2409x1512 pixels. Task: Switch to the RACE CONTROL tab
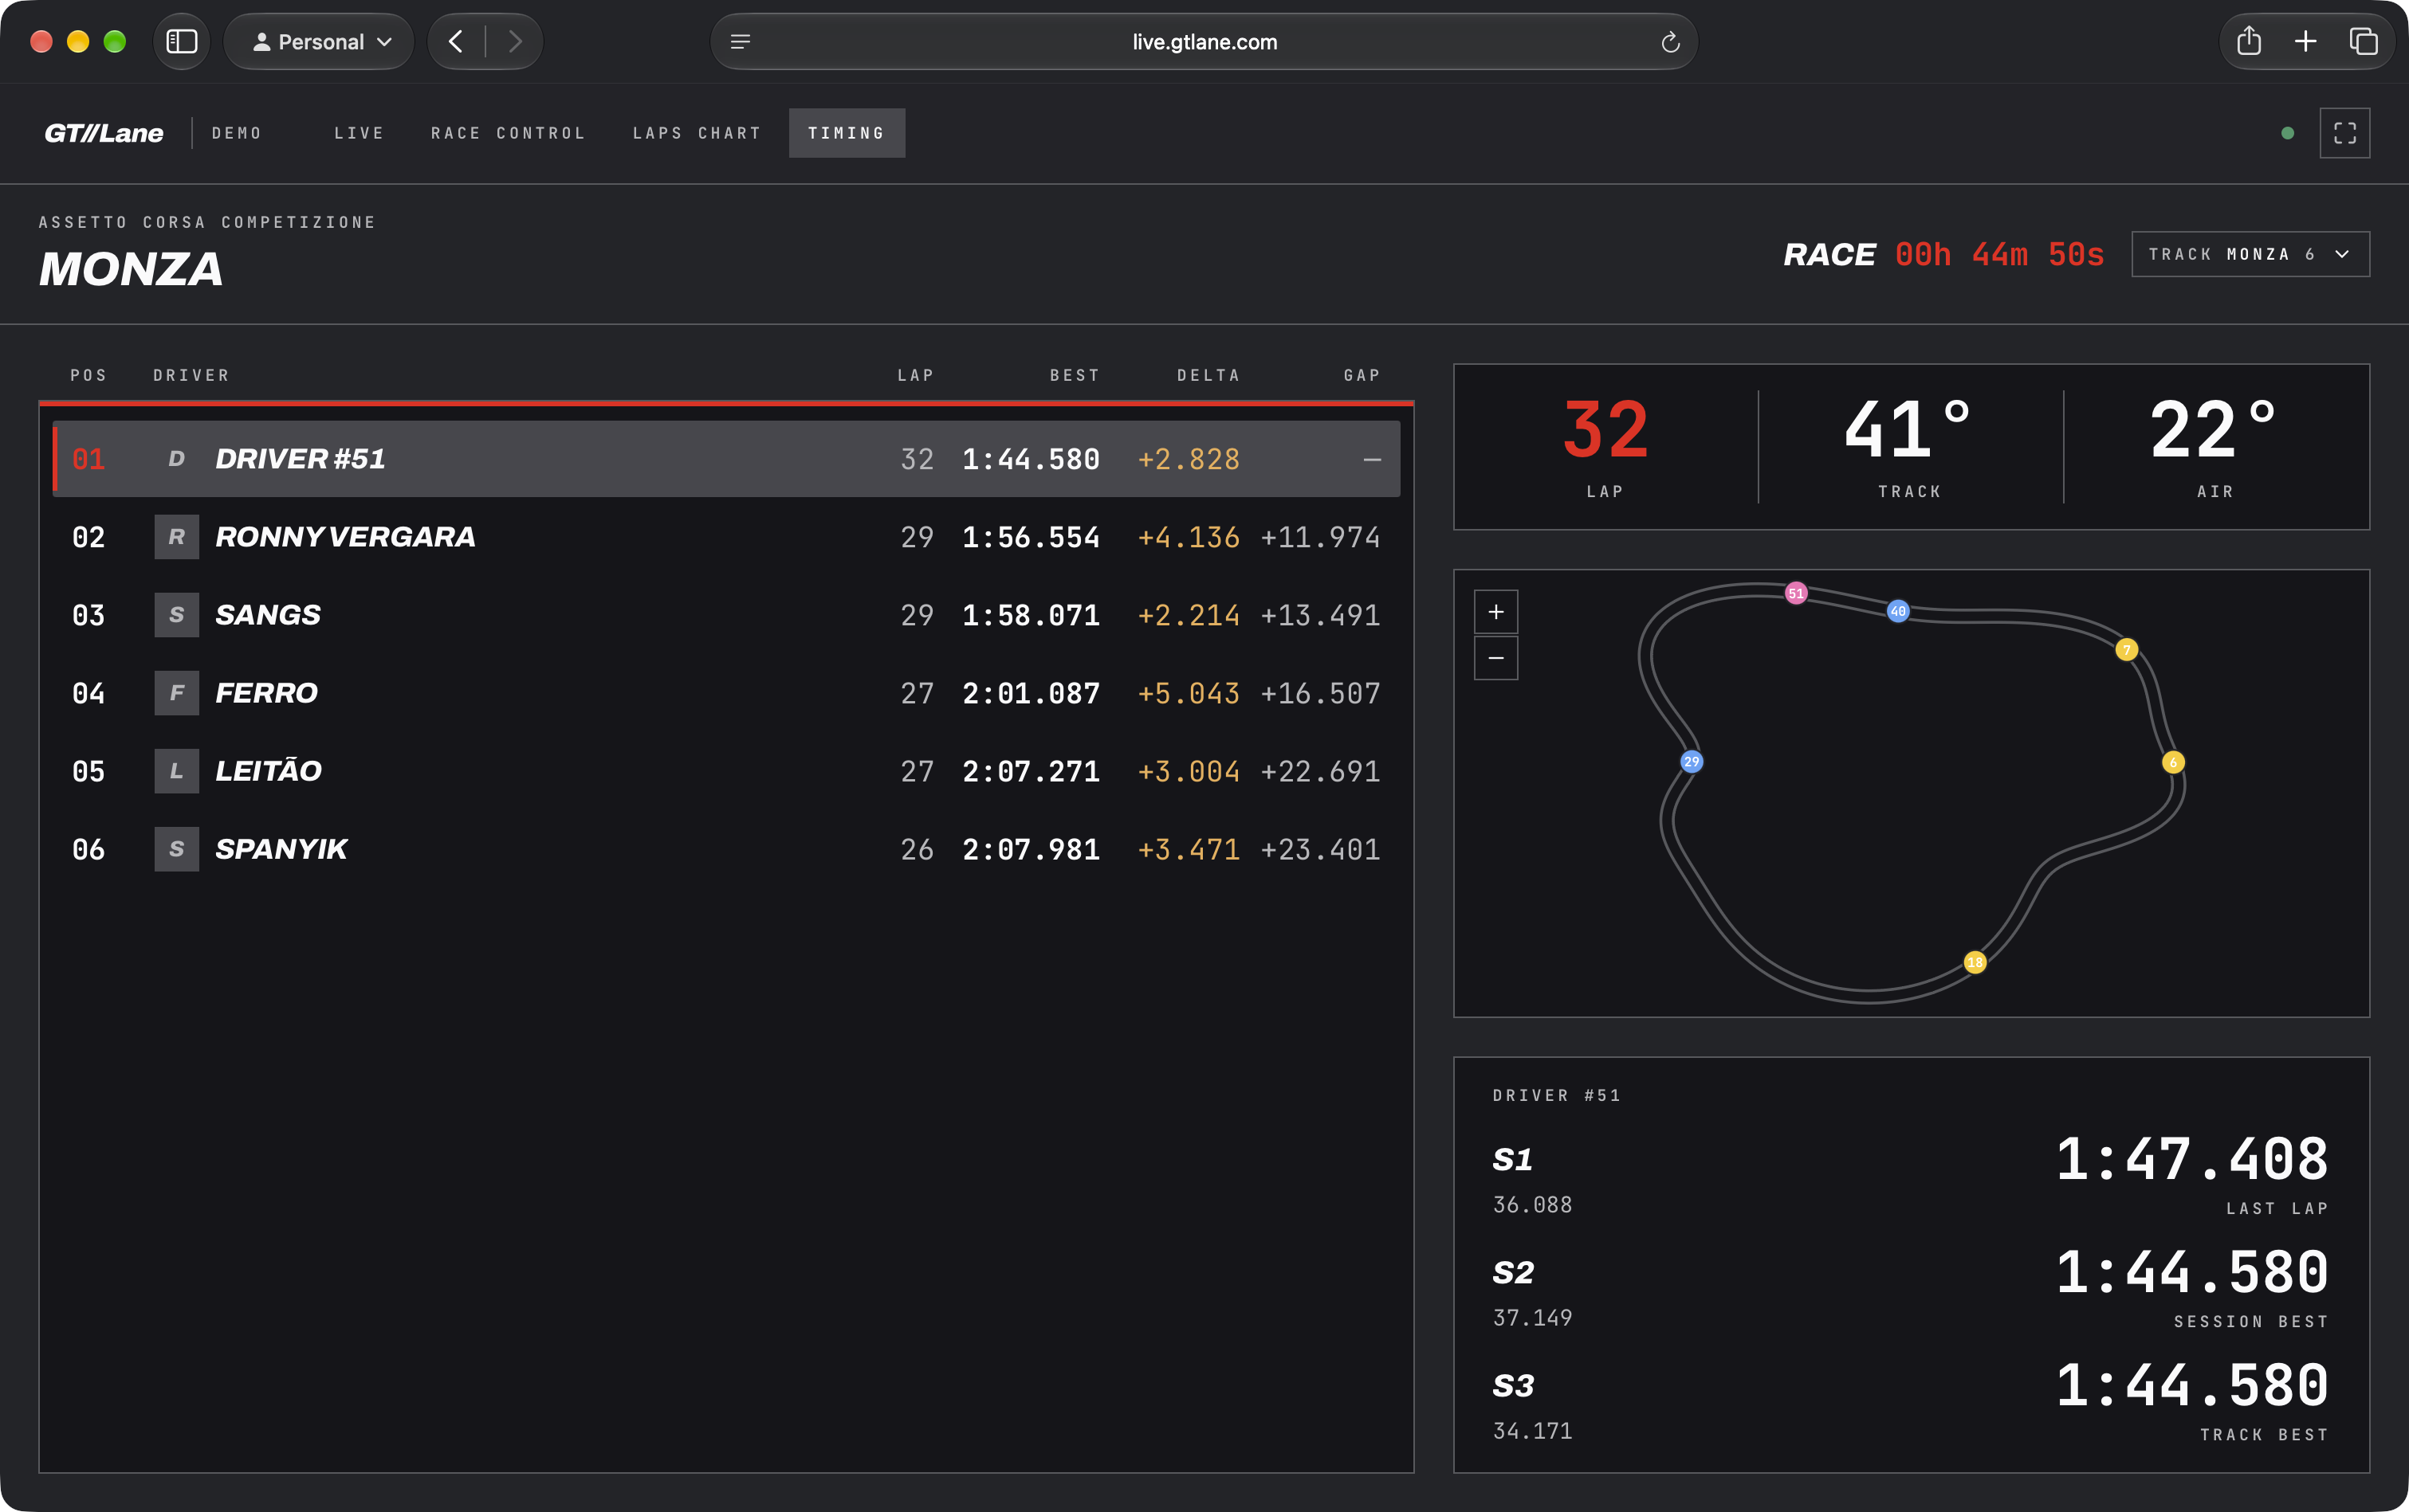[509, 133]
